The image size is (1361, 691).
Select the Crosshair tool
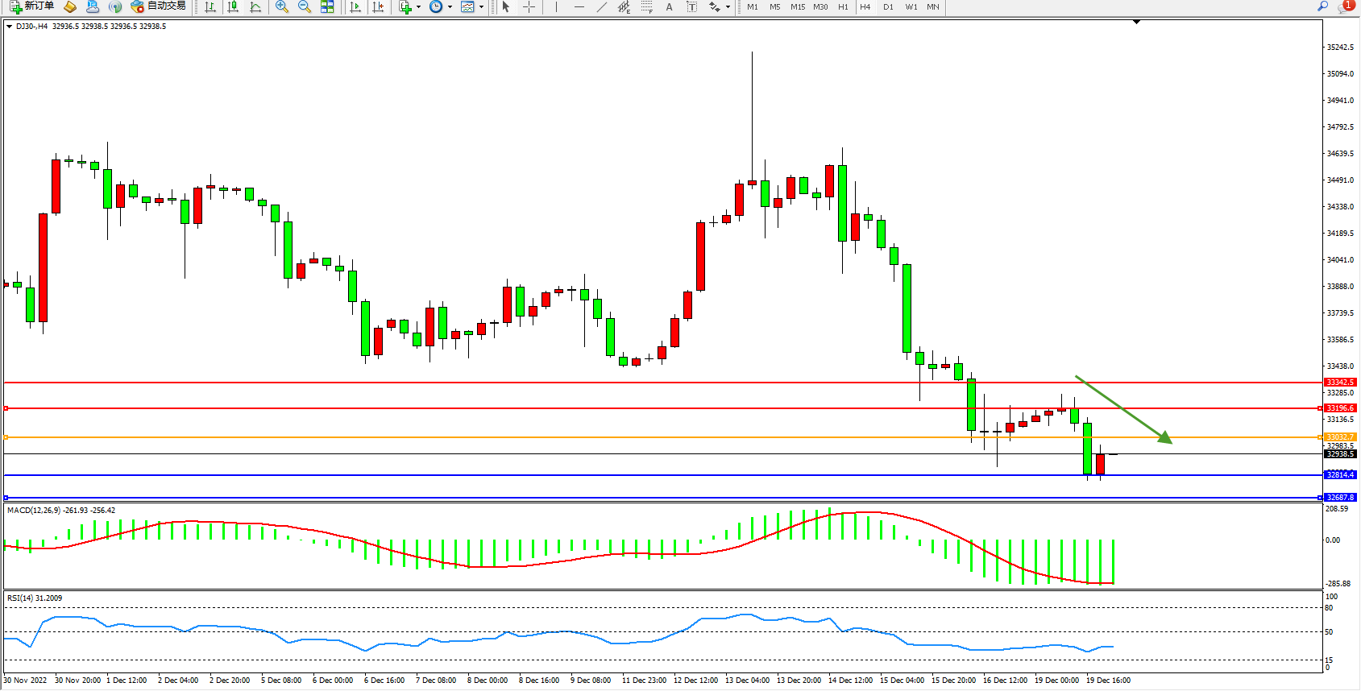[529, 6]
